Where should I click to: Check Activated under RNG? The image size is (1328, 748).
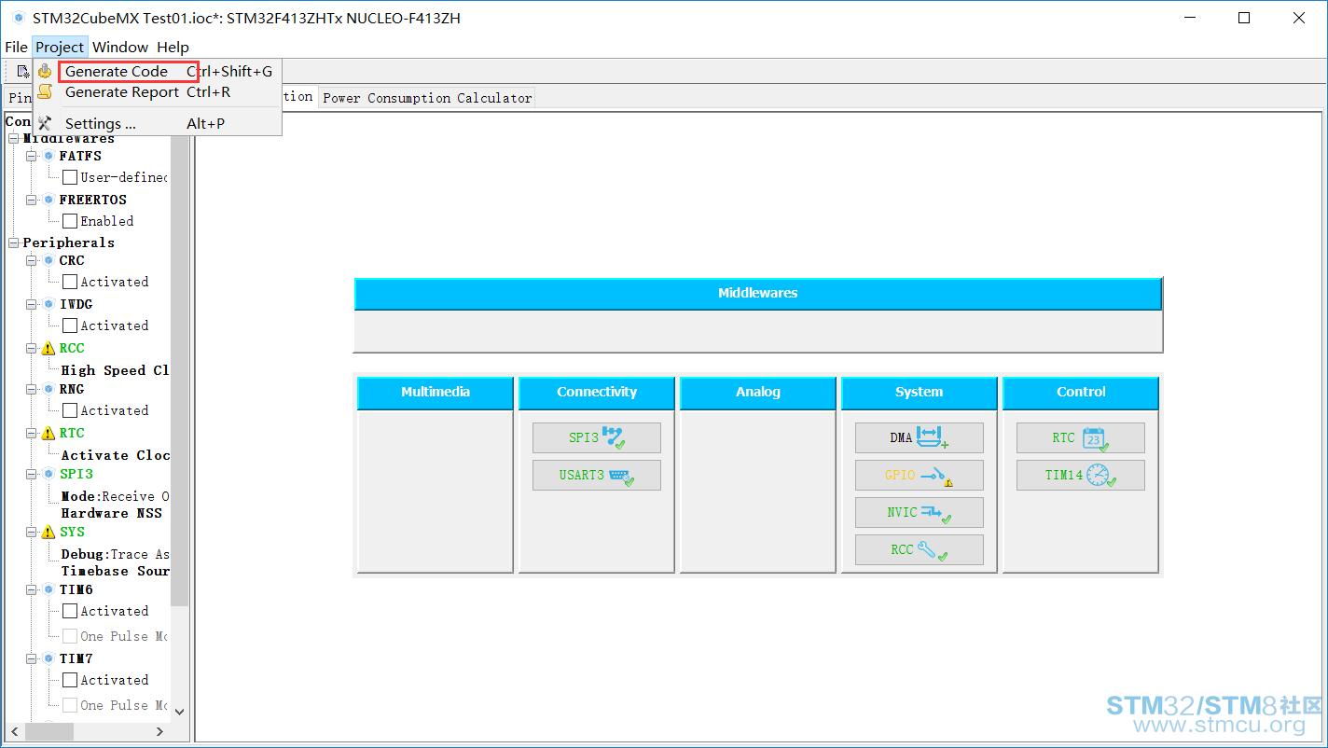point(70,410)
